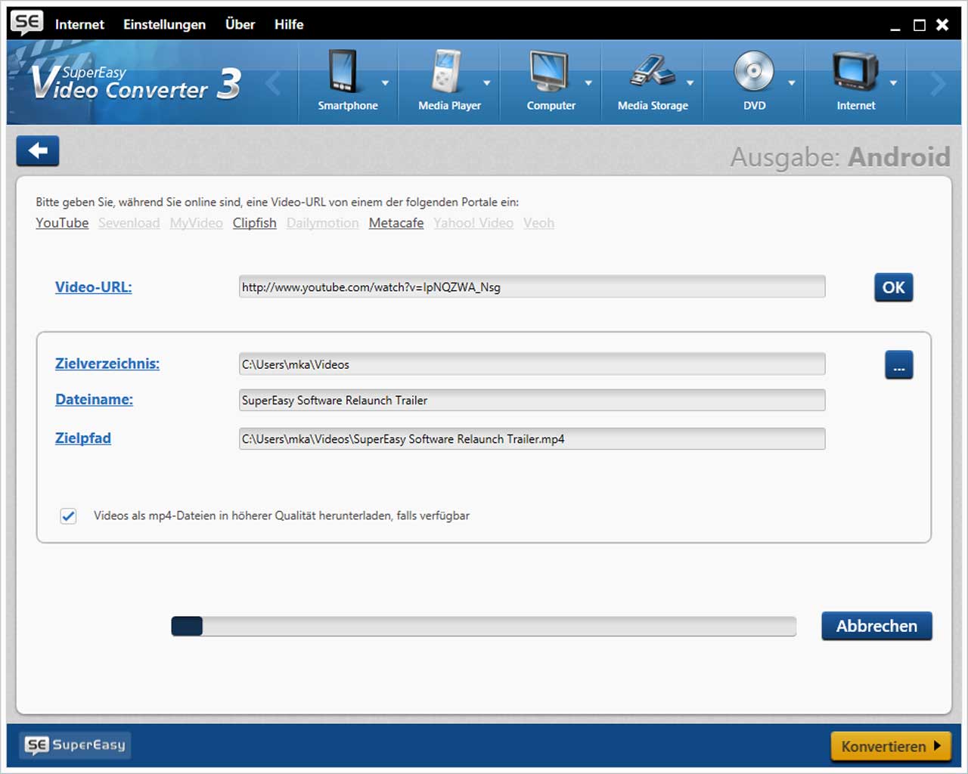Viewport: 968px width, 774px height.
Task: Click the download progress bar
Action: click(x=484, y=626)
